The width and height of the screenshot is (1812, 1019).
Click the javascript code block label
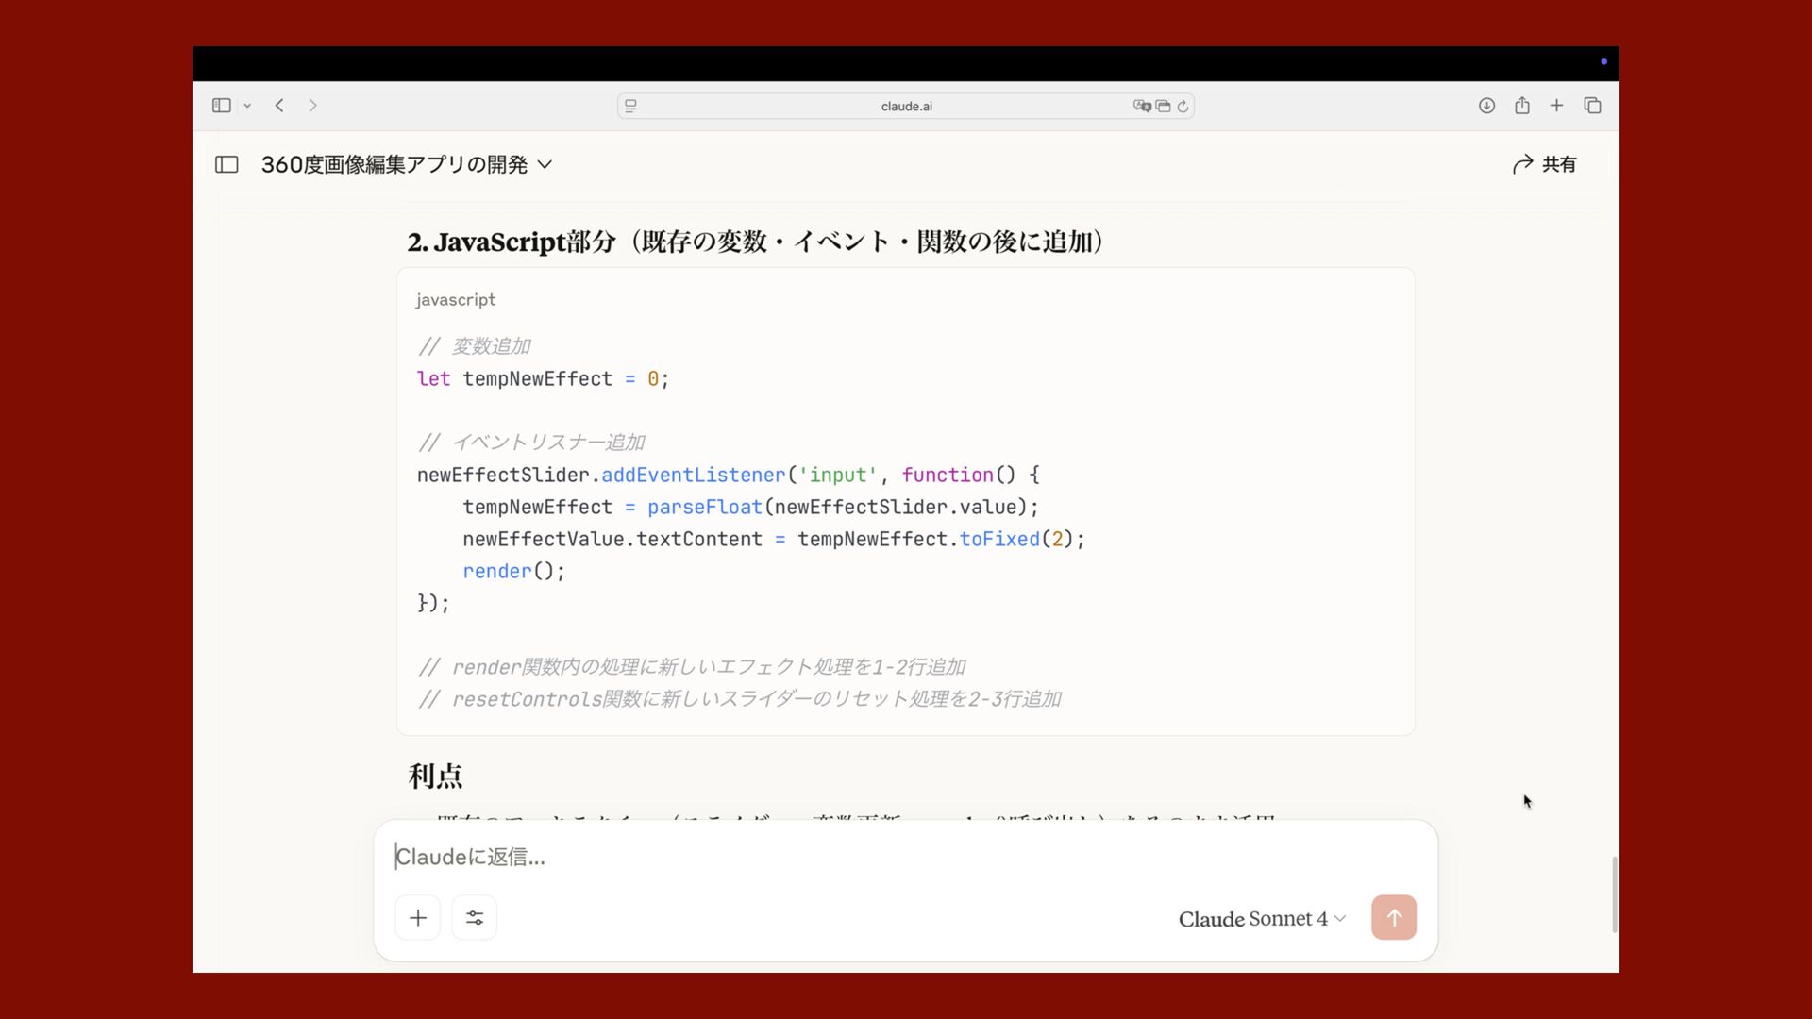(456, 299)
